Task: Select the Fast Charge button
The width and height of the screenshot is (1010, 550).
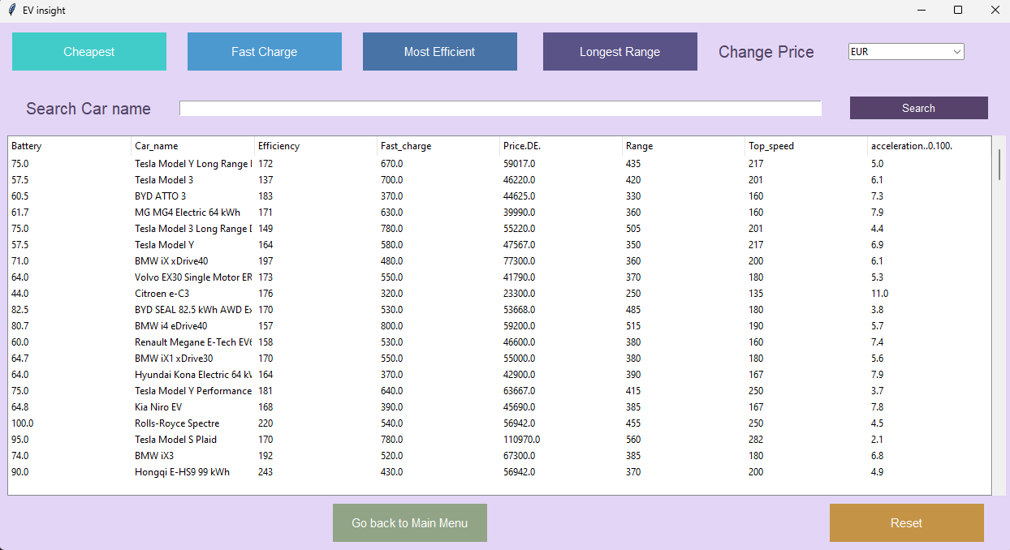Action: [265, 51]
